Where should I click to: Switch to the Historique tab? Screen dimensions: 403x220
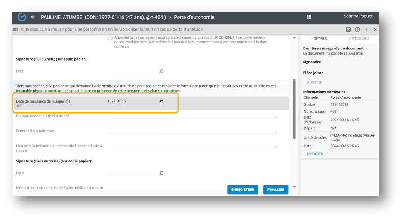[x=359, y=39]
